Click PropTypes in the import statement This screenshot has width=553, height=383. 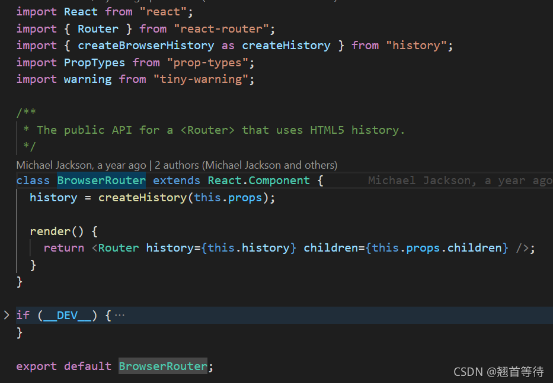[94, 62]
